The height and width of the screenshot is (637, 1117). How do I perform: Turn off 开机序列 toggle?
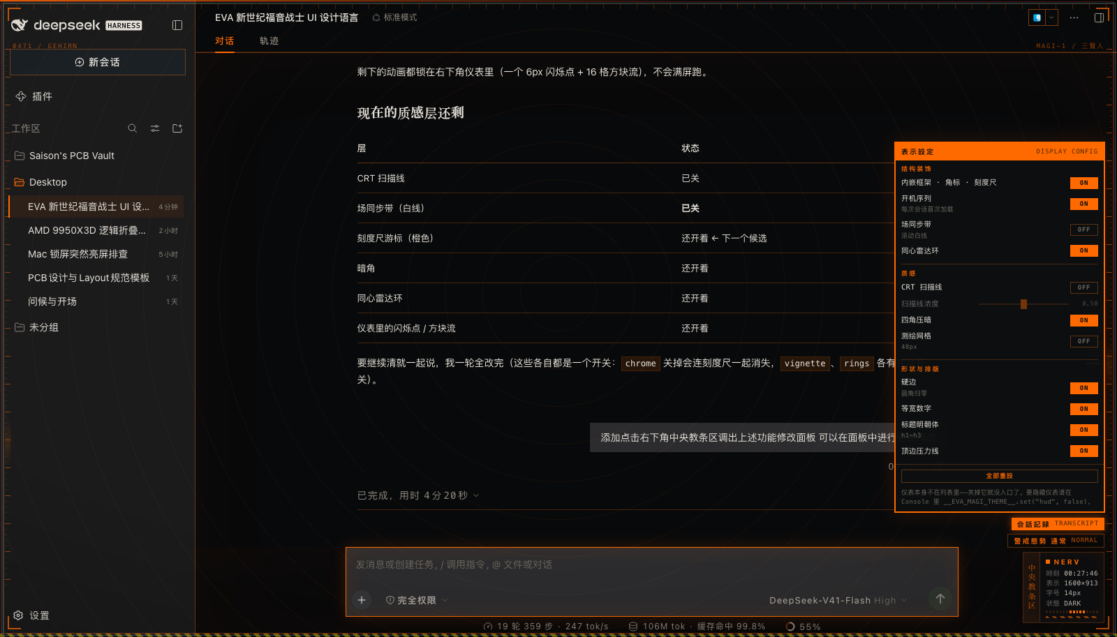[x=1083, y=204]
